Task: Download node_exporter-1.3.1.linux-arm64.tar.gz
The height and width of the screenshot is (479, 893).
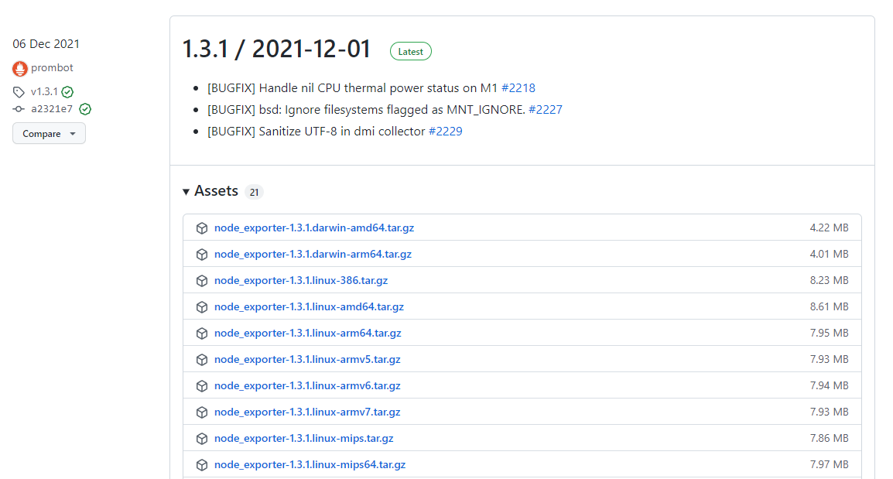Action: pos(307,333)
